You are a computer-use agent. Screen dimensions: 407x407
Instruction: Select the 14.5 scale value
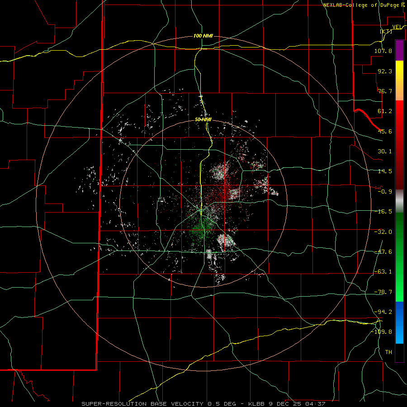coord(385,171)
